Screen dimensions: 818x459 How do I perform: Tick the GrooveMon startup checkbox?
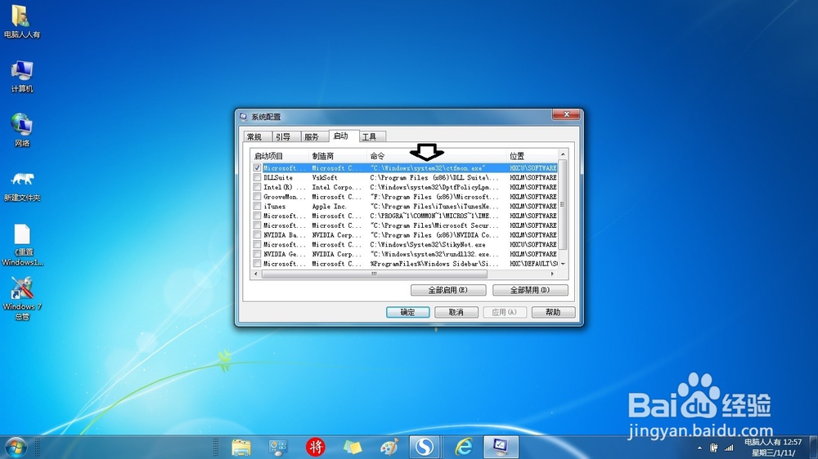tap(257, 196)
